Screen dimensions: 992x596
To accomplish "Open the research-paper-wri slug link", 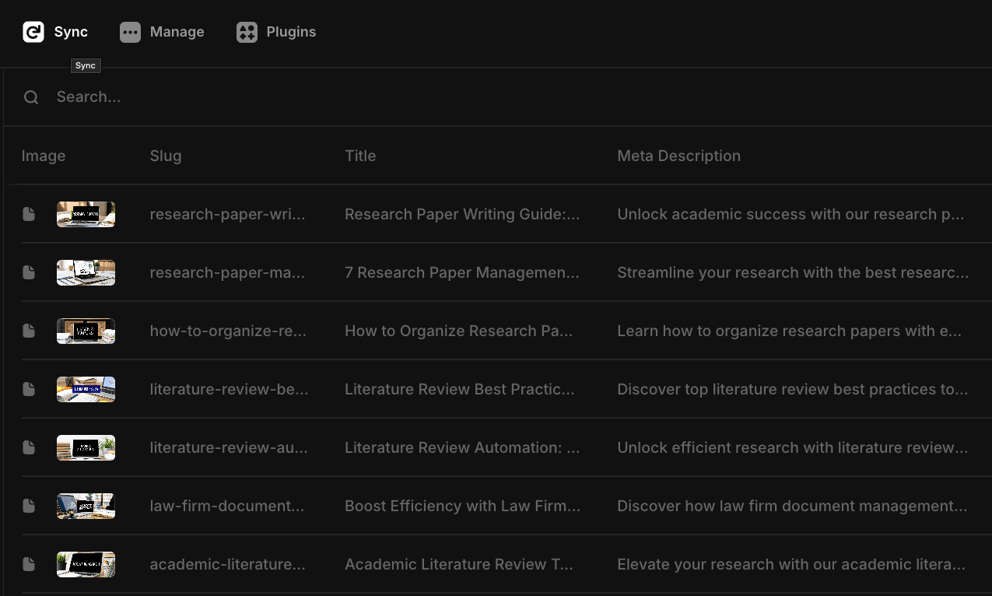I will [227, 214].
